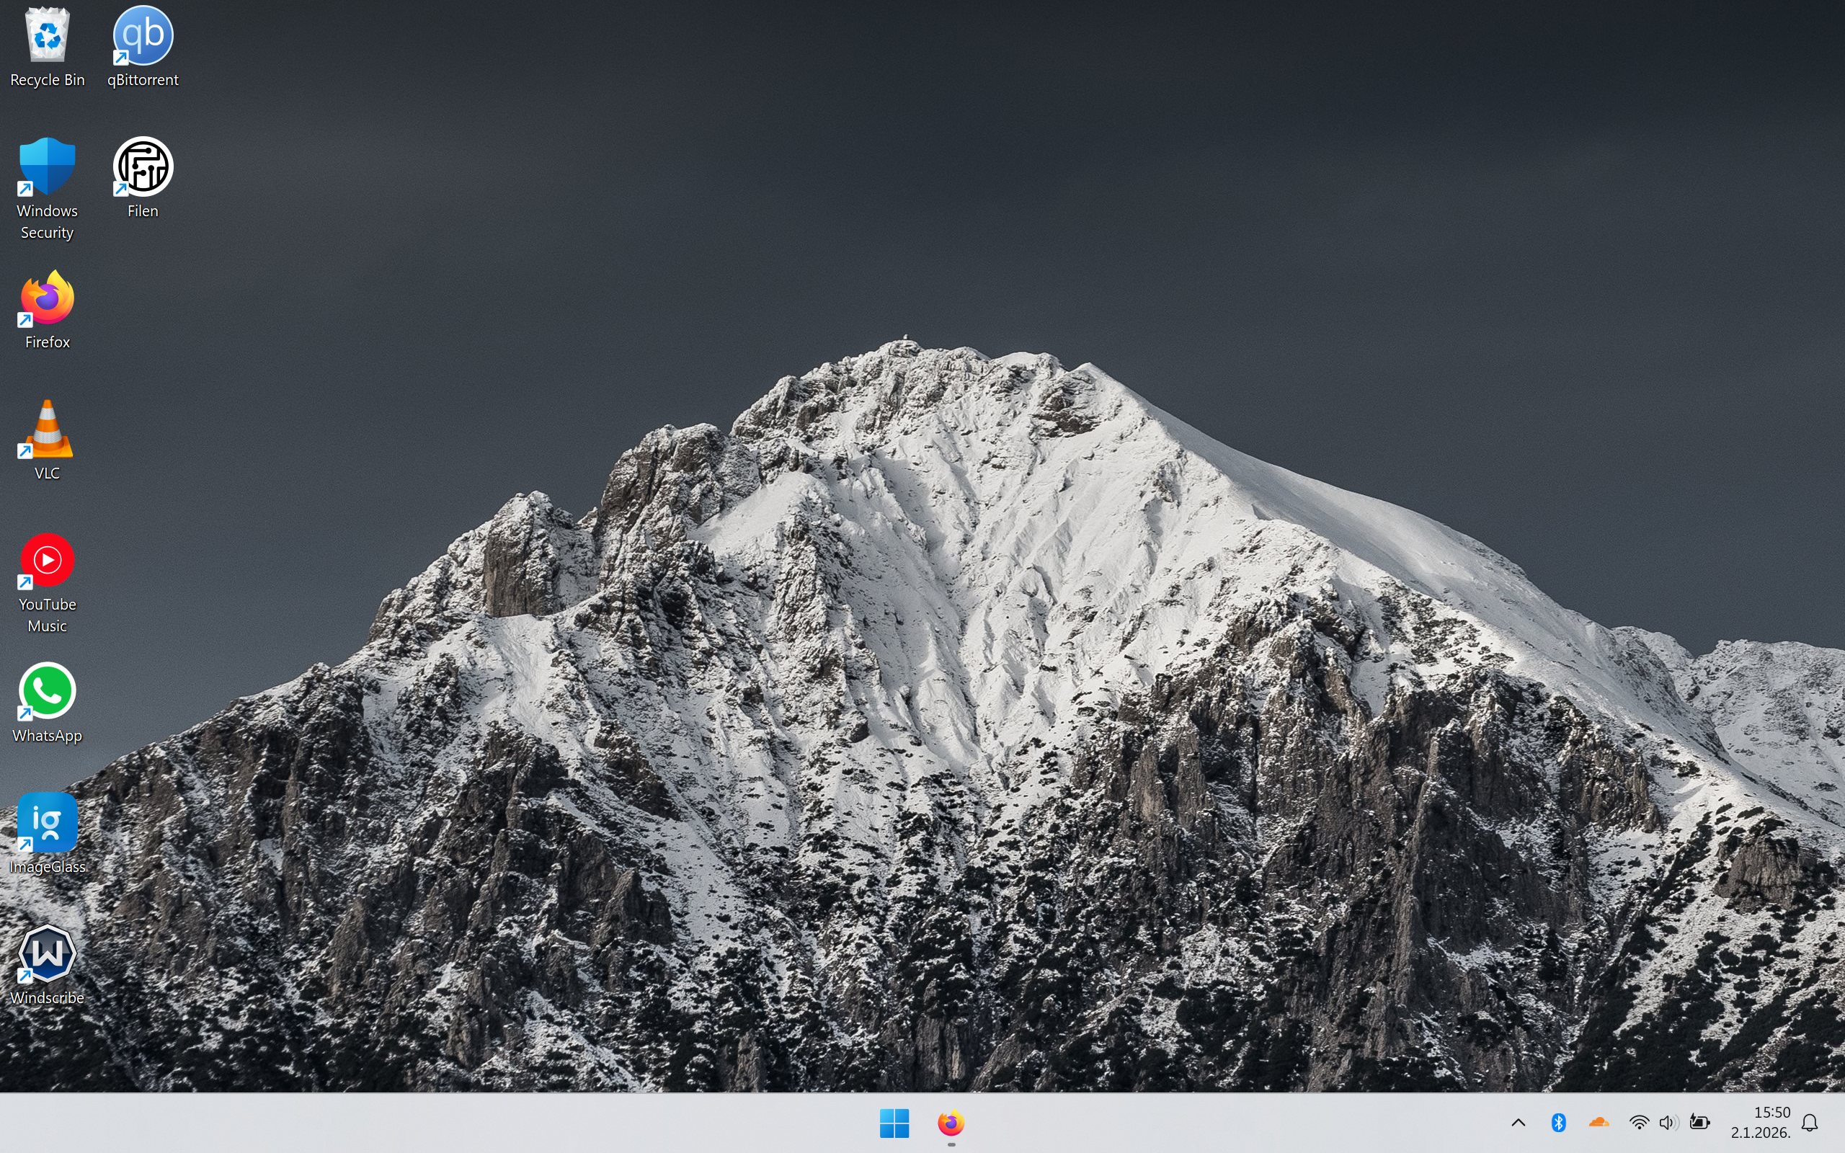Open notifications via the bell icon
Viewport: 1845px width, 1153px height.
pos(1810,1123)
